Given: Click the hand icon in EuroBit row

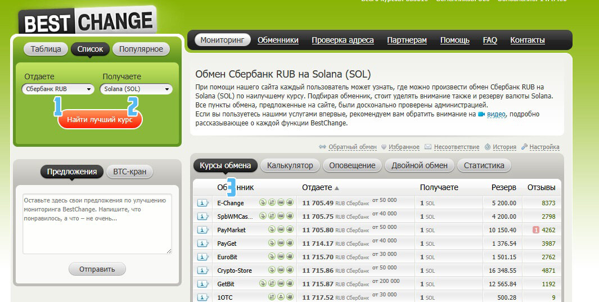Looking at the screenshot, I should pyautogui.click(x=290, y=256).
